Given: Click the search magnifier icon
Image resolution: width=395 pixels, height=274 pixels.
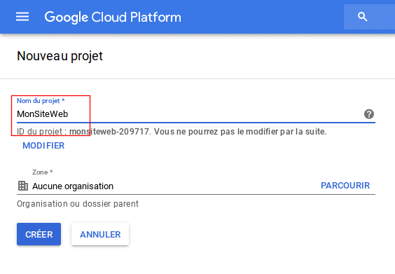Looking at the screenshot, I should click(362, 17).
